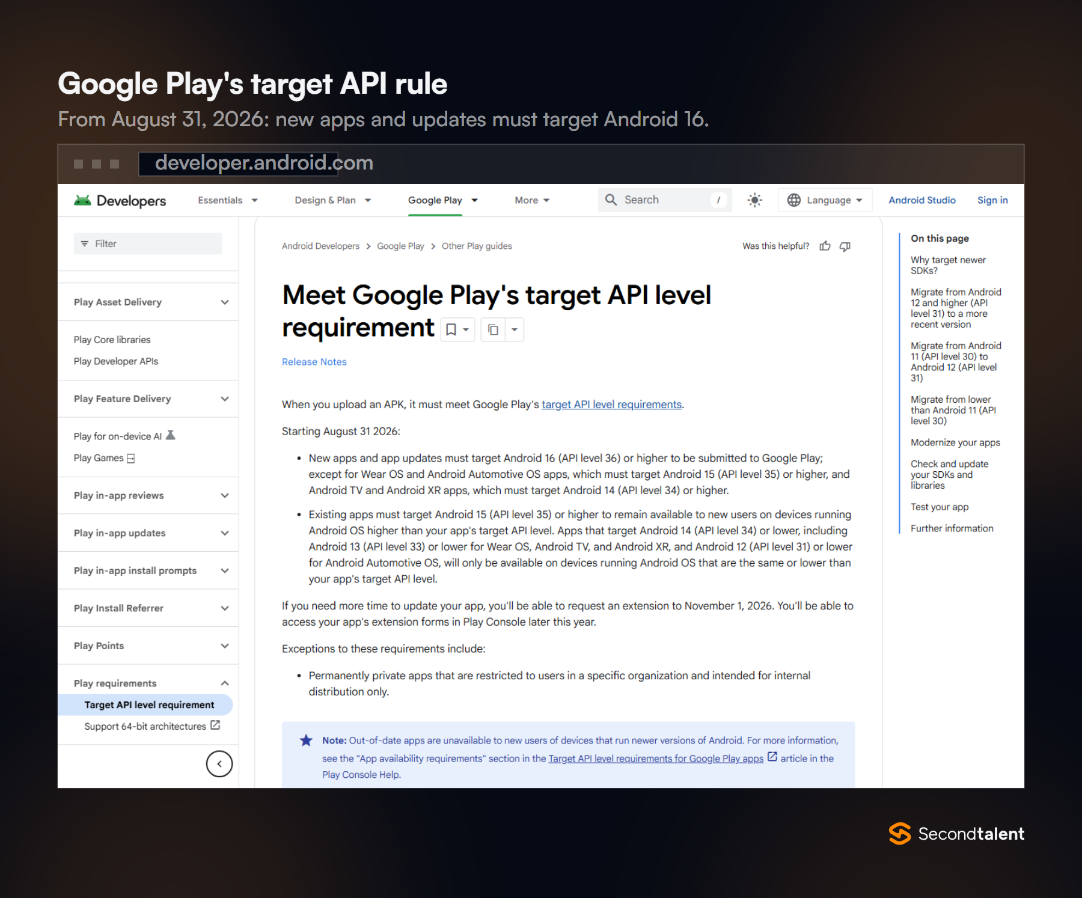The width and height of the screenshot is (1082, 898).
Task: Click the thumbs up helpful icon
Action: tap(825, 246)
